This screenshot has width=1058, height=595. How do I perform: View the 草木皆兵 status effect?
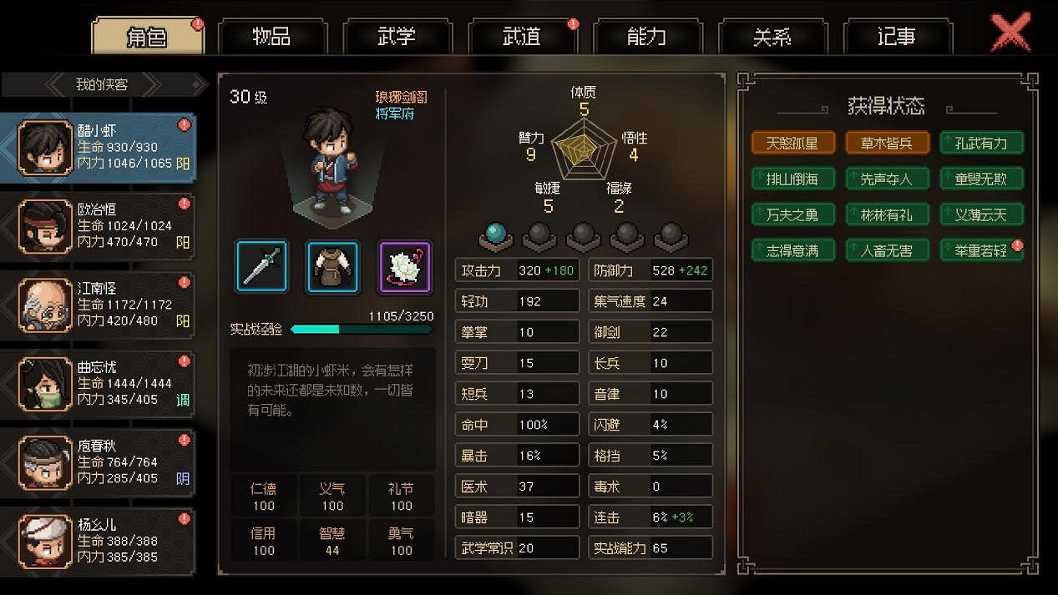coord(887,143)
